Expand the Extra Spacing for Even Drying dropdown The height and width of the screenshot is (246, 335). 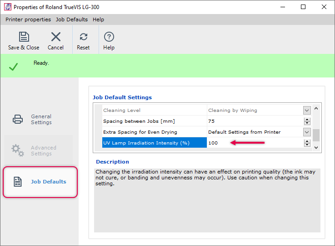[307, 132]
